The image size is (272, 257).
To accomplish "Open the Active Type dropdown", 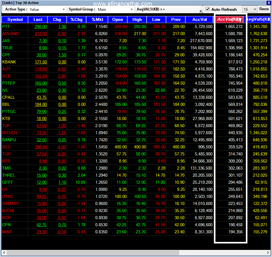I will tap(64, 9).
